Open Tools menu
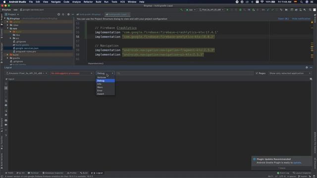Viewport: 317px width, 178px height. click(x=114, y=2)
